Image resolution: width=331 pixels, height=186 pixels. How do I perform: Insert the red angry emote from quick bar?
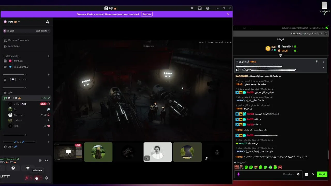click(280, 167)
